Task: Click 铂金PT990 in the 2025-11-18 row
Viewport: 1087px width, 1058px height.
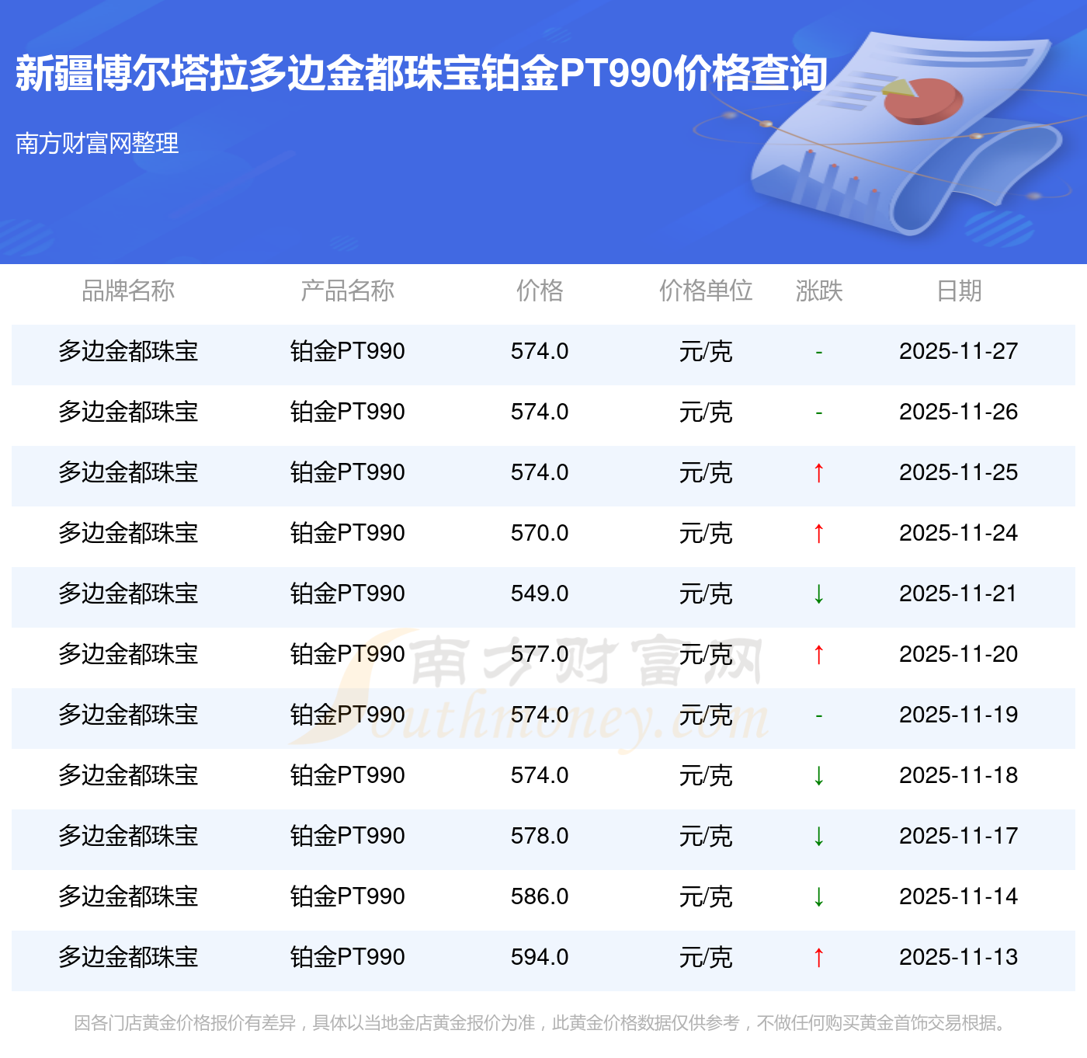Action: pyautogui.click(x=347, y=775)
